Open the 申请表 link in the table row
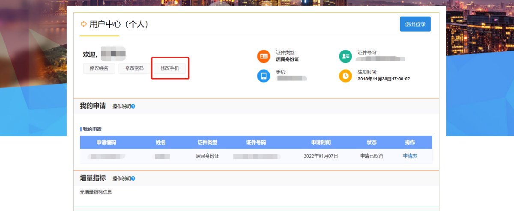Viewport: 514px width, 211px height. pos(410,156)
